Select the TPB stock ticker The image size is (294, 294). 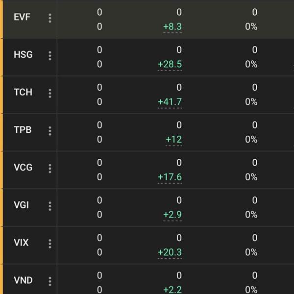(x=23, y=130)
